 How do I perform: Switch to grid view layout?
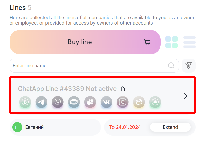point(172,42)
